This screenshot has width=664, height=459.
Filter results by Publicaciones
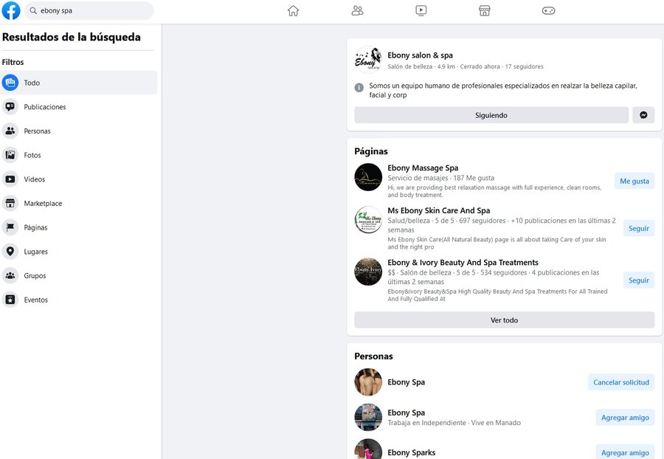(79, 107)
